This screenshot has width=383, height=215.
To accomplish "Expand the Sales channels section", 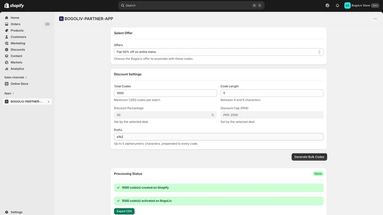I will [15, 77].
